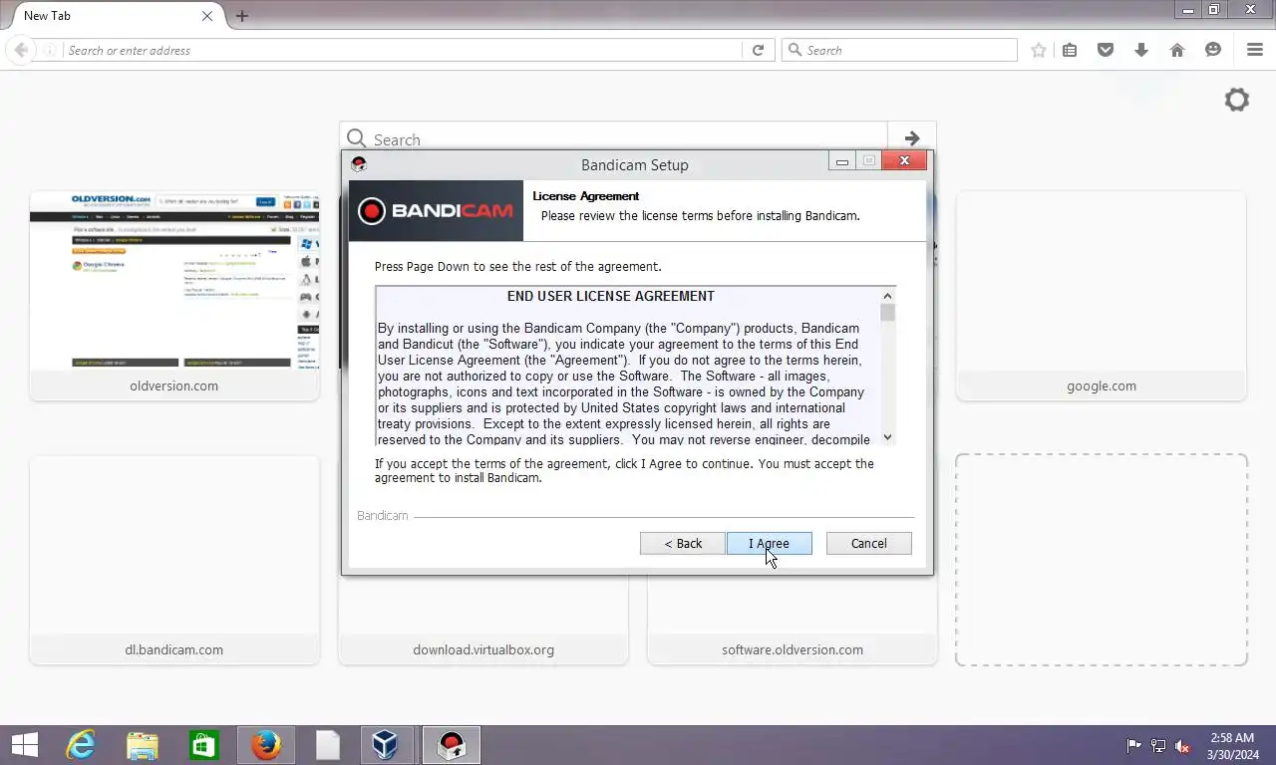Go back with the < Back button
The width and height of the screenshot is (1276, 765).
pos(683,543)
